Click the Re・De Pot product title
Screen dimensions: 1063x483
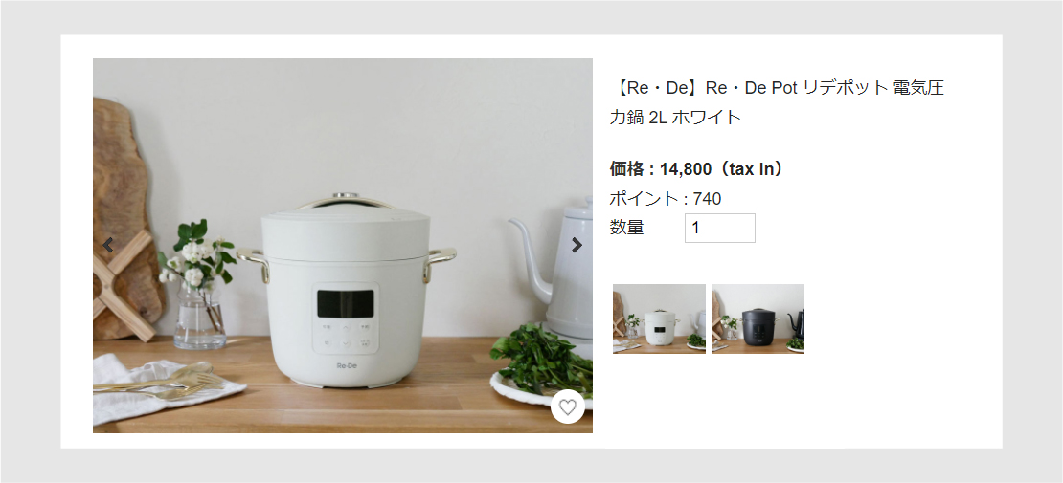point(777,102)
